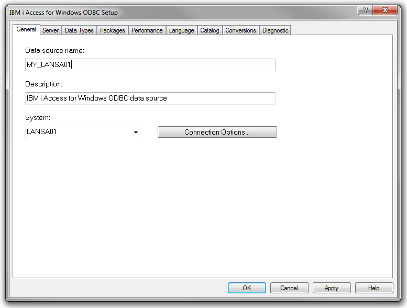Click the Connection Options button
Image resolution: width=407 pixels, height=308 pixels.
(x=217, y=133)
